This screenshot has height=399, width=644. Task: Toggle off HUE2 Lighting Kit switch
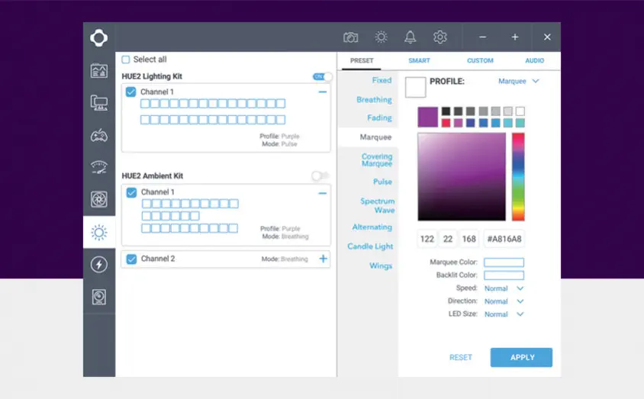323,77
